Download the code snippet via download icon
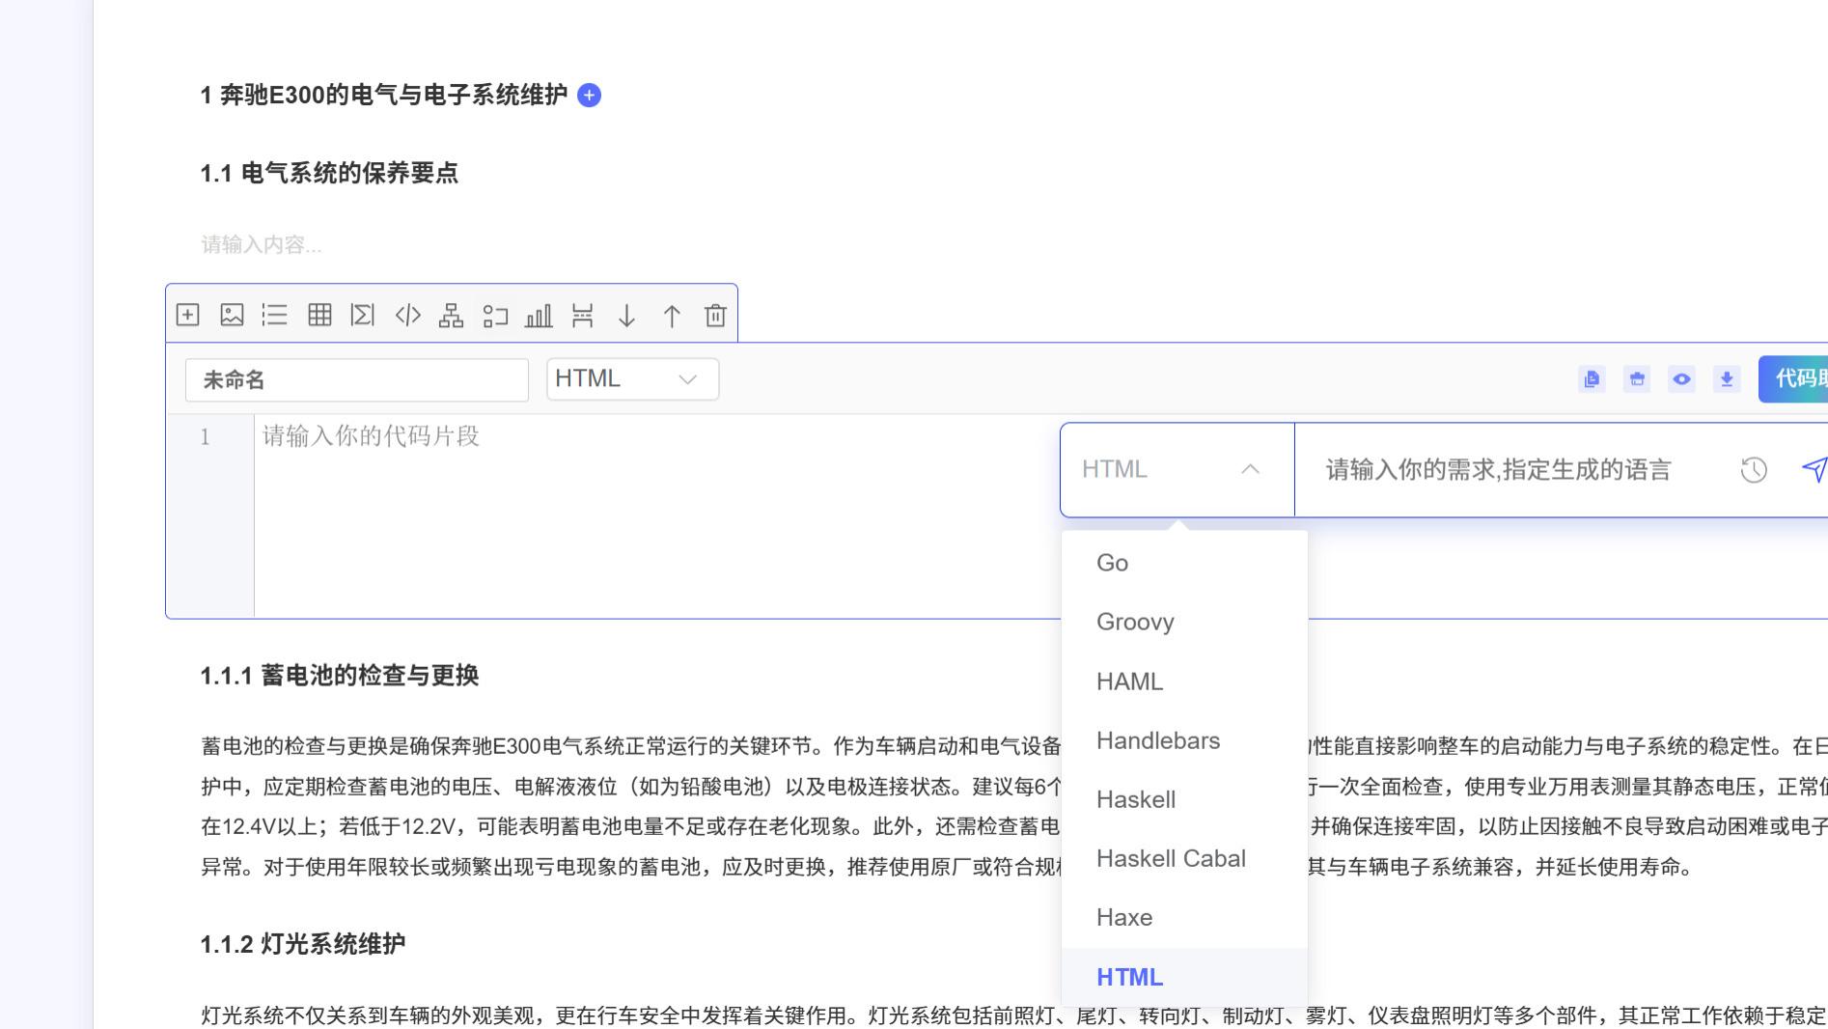Image resolution: width=1828 pixels, height=1029 pixels. pos(1727,379)
